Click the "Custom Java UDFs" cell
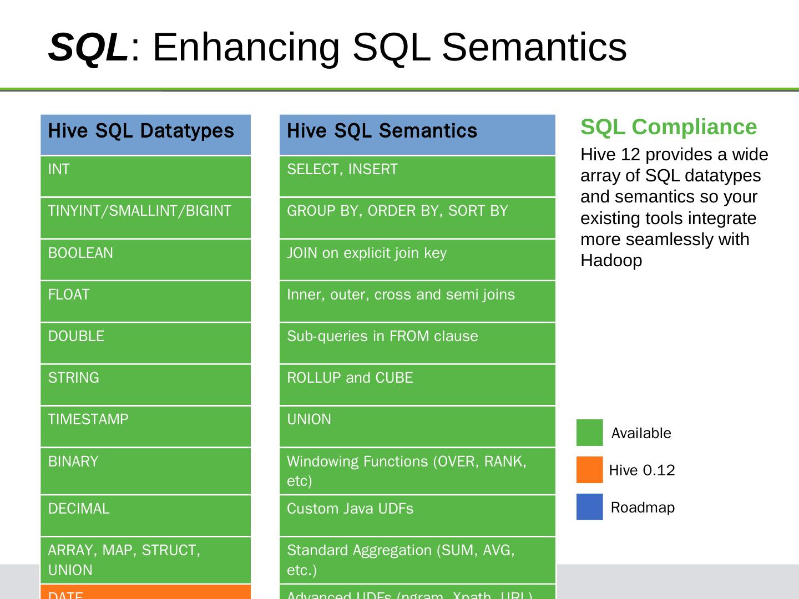Image resolution: width=799 pixels, height=599 pixels. pos(417,516)
